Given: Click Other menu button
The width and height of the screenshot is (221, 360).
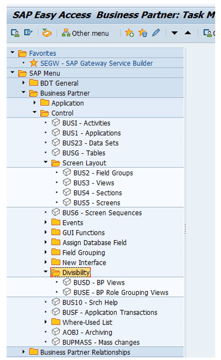Looking at the screenshot, I should (86, 33).
